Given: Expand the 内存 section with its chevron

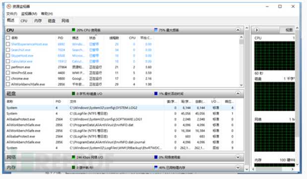Looking at the screenshot, I should [238, 168].
